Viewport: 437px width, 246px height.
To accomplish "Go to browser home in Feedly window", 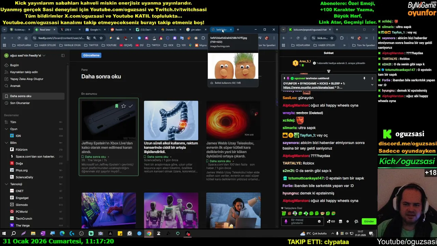I will click(26, 38).
